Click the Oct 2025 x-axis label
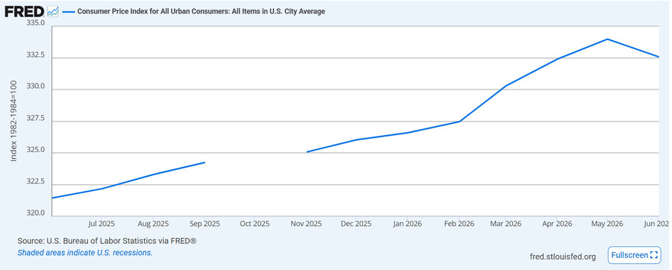Screen dimensions: 672x270 pyautogui.click(x=255, y=224)
